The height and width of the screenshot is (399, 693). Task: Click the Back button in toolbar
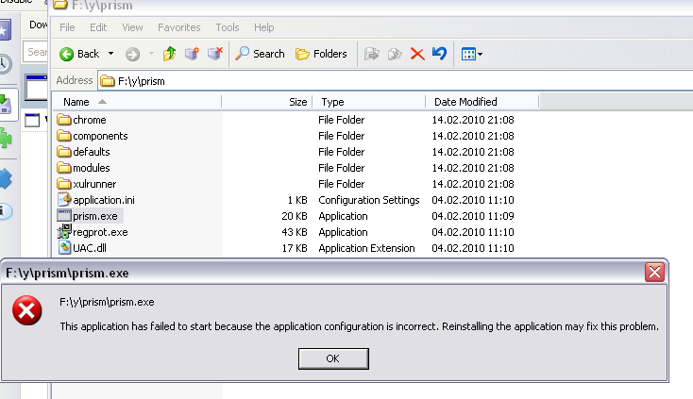79,54
